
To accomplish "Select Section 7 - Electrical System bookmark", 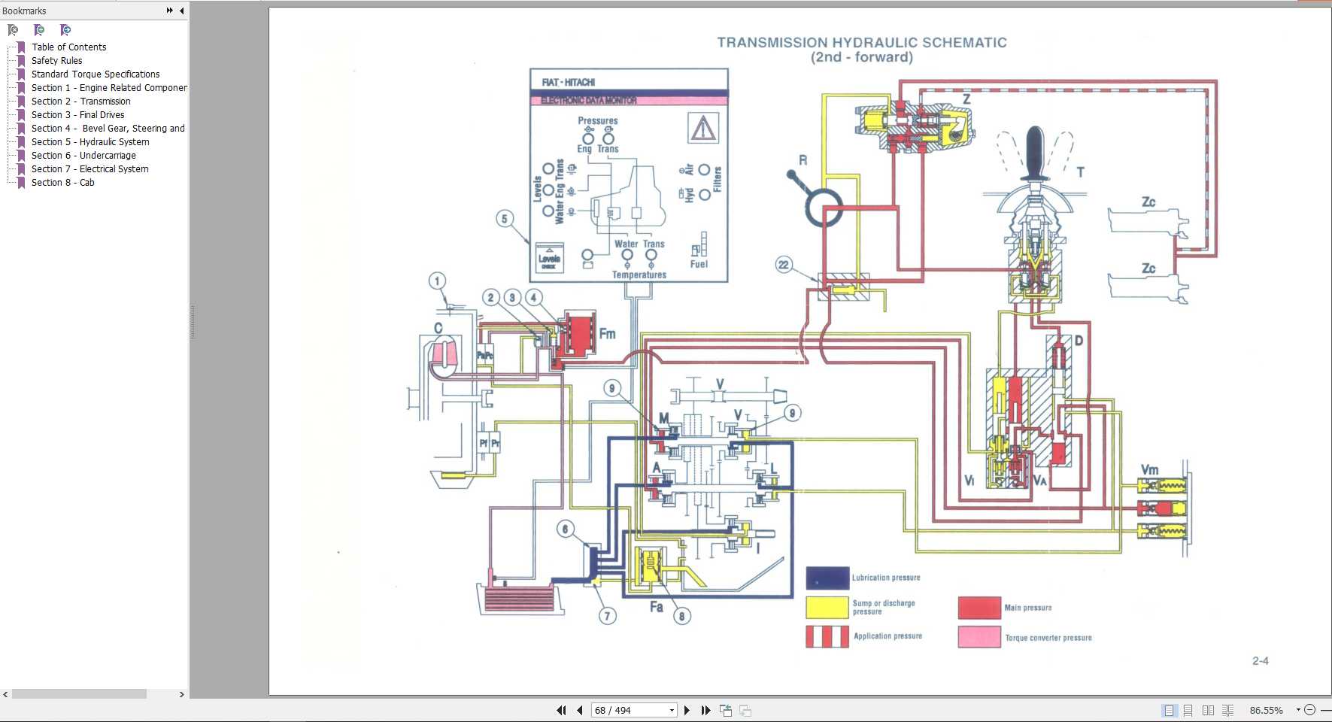I will point(90,168).
